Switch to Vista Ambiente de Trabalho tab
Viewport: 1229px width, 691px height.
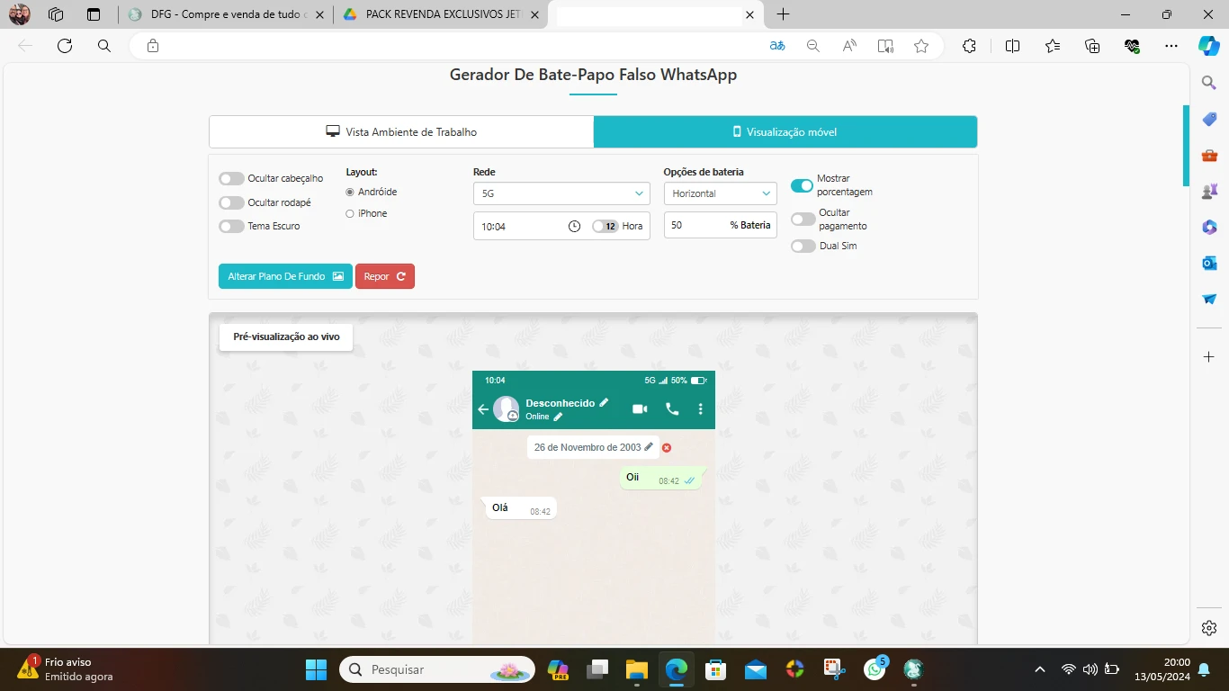pos(401,132)
